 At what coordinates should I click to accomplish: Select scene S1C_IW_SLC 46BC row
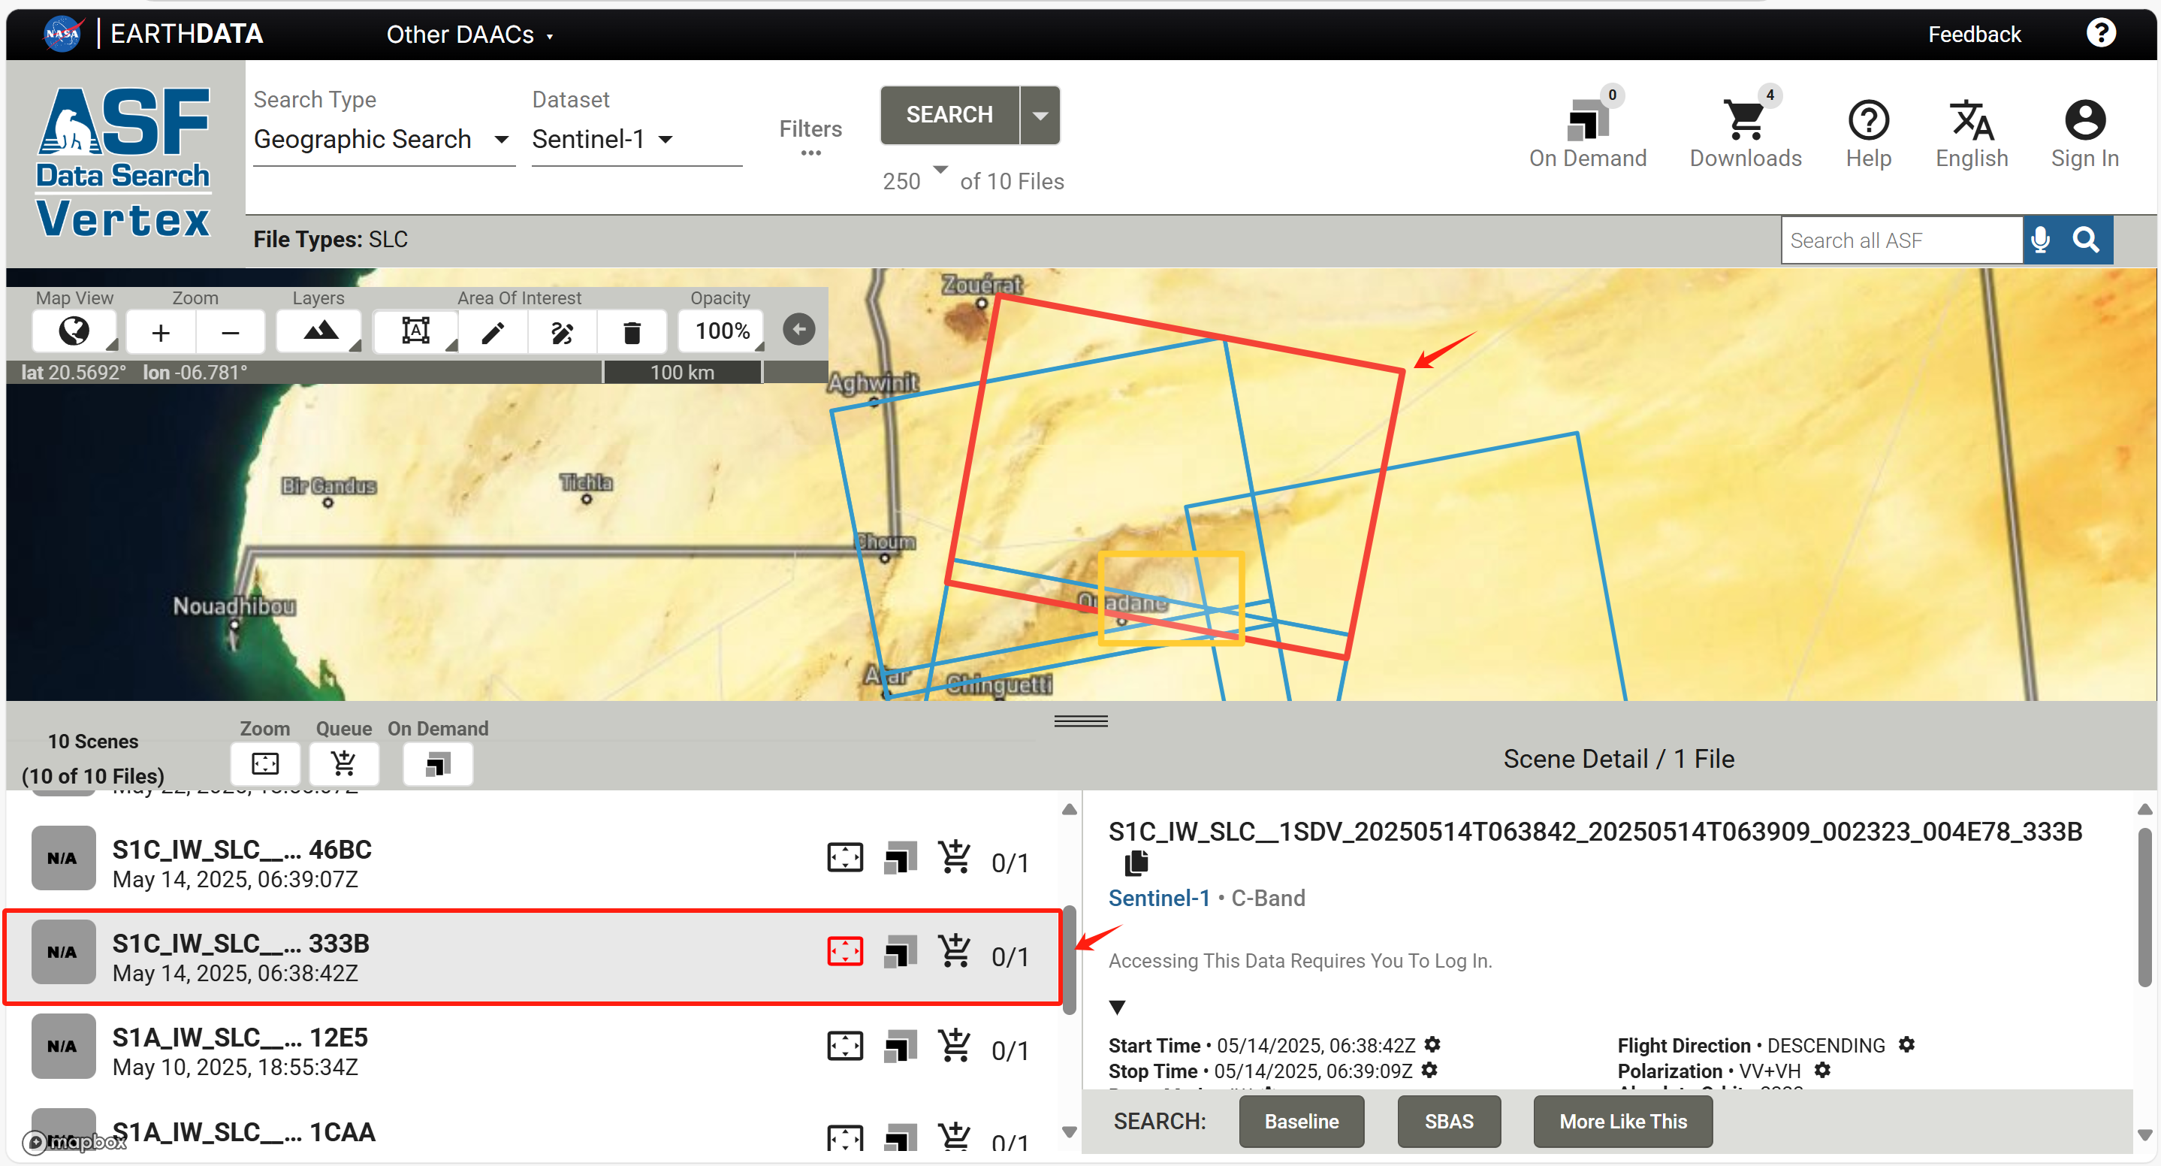(533, 862)
